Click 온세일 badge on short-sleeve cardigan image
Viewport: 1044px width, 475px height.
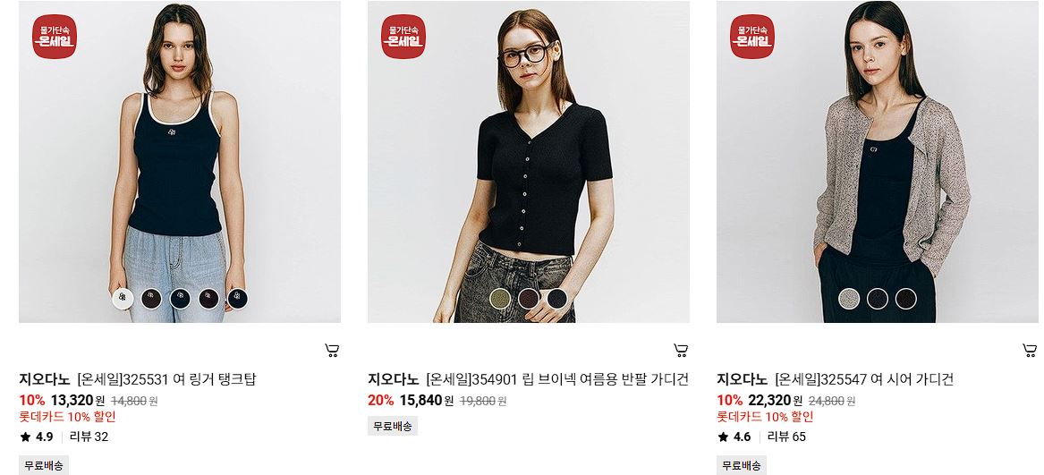[x=403, y=37]
